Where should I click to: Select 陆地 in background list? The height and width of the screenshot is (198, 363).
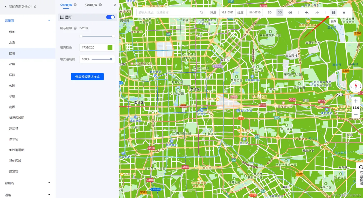tap(28, 53)
